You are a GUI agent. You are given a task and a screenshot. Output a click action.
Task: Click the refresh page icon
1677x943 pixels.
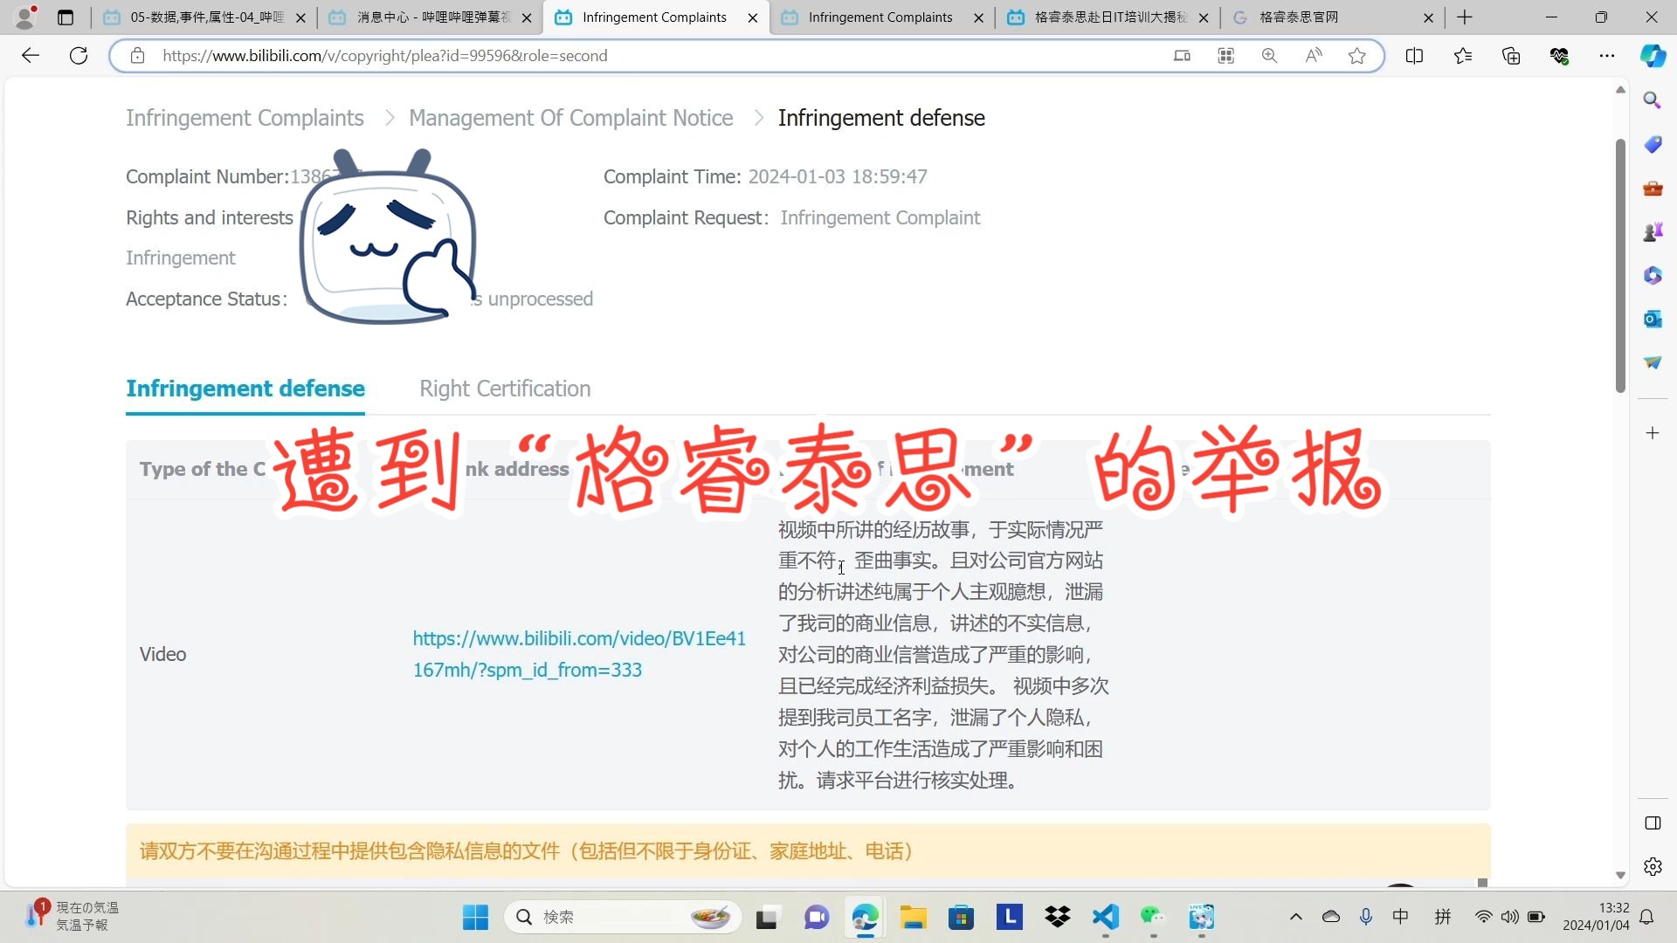79,55
